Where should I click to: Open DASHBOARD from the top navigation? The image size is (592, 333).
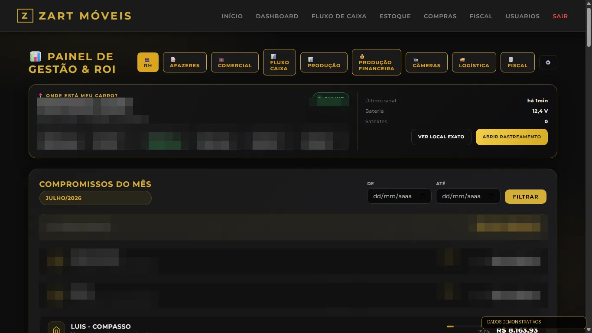277,16
